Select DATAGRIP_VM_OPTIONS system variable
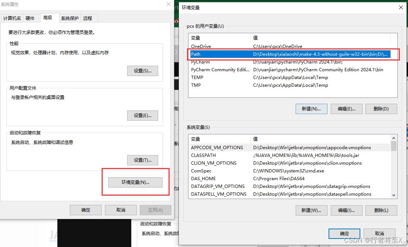 click(x=290, y=186)
